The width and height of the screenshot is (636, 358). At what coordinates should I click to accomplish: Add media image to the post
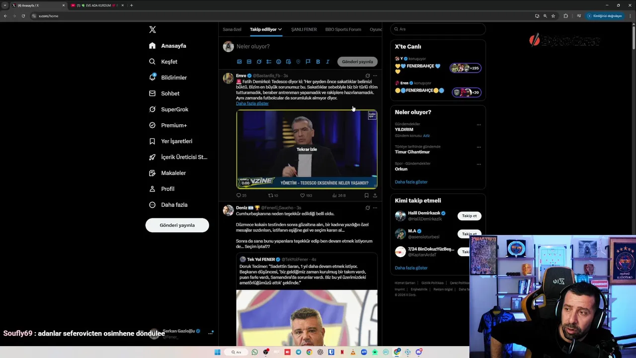click(239, 62)
